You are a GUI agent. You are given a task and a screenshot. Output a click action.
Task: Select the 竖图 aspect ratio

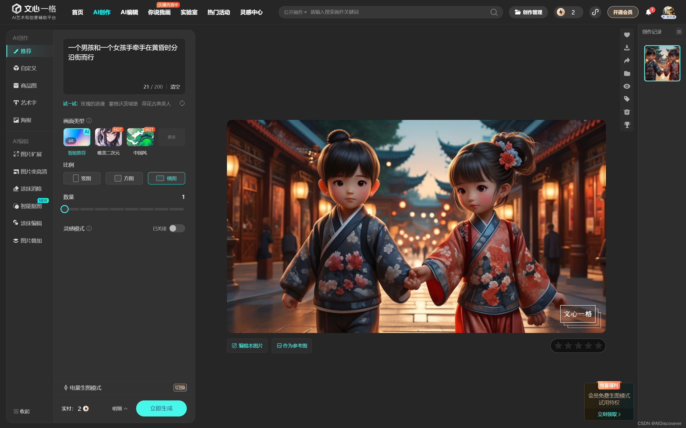pyautogui.click(x=82, y=178)
